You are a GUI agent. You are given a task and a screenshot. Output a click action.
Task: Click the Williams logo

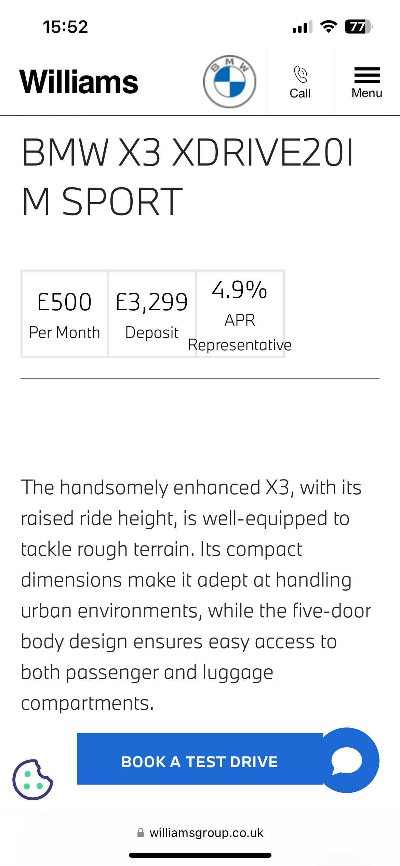pos(79,82)
